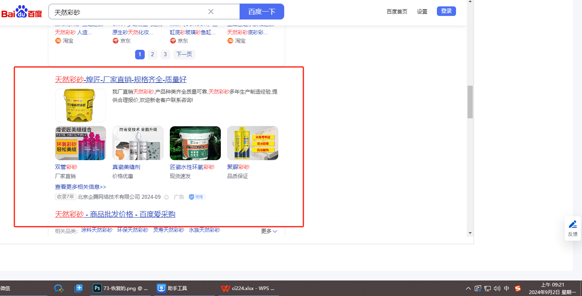The width and height of the screenshot is (582, 296).
Task: Click the 保障 shield badge
Action: click(x=197, y=197)
